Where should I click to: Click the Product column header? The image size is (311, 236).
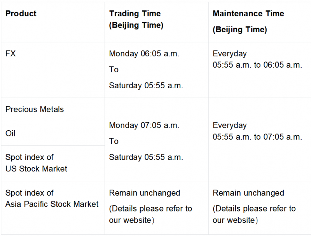coord(21,14)
